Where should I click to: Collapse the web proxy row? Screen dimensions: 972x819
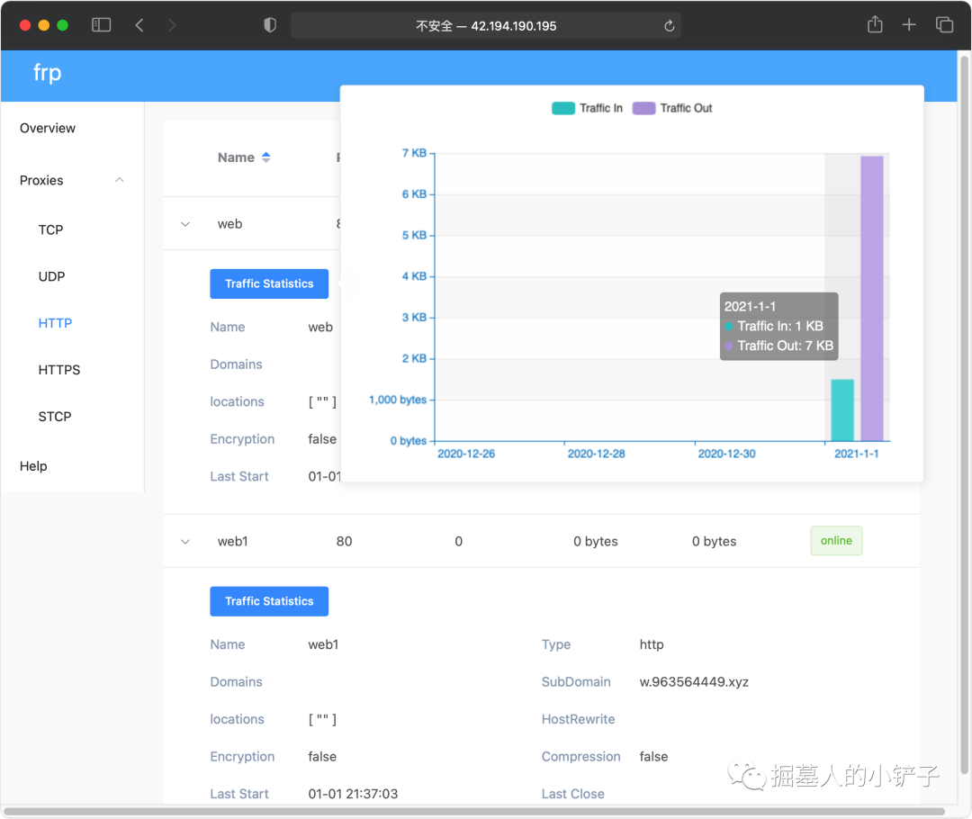185,224
